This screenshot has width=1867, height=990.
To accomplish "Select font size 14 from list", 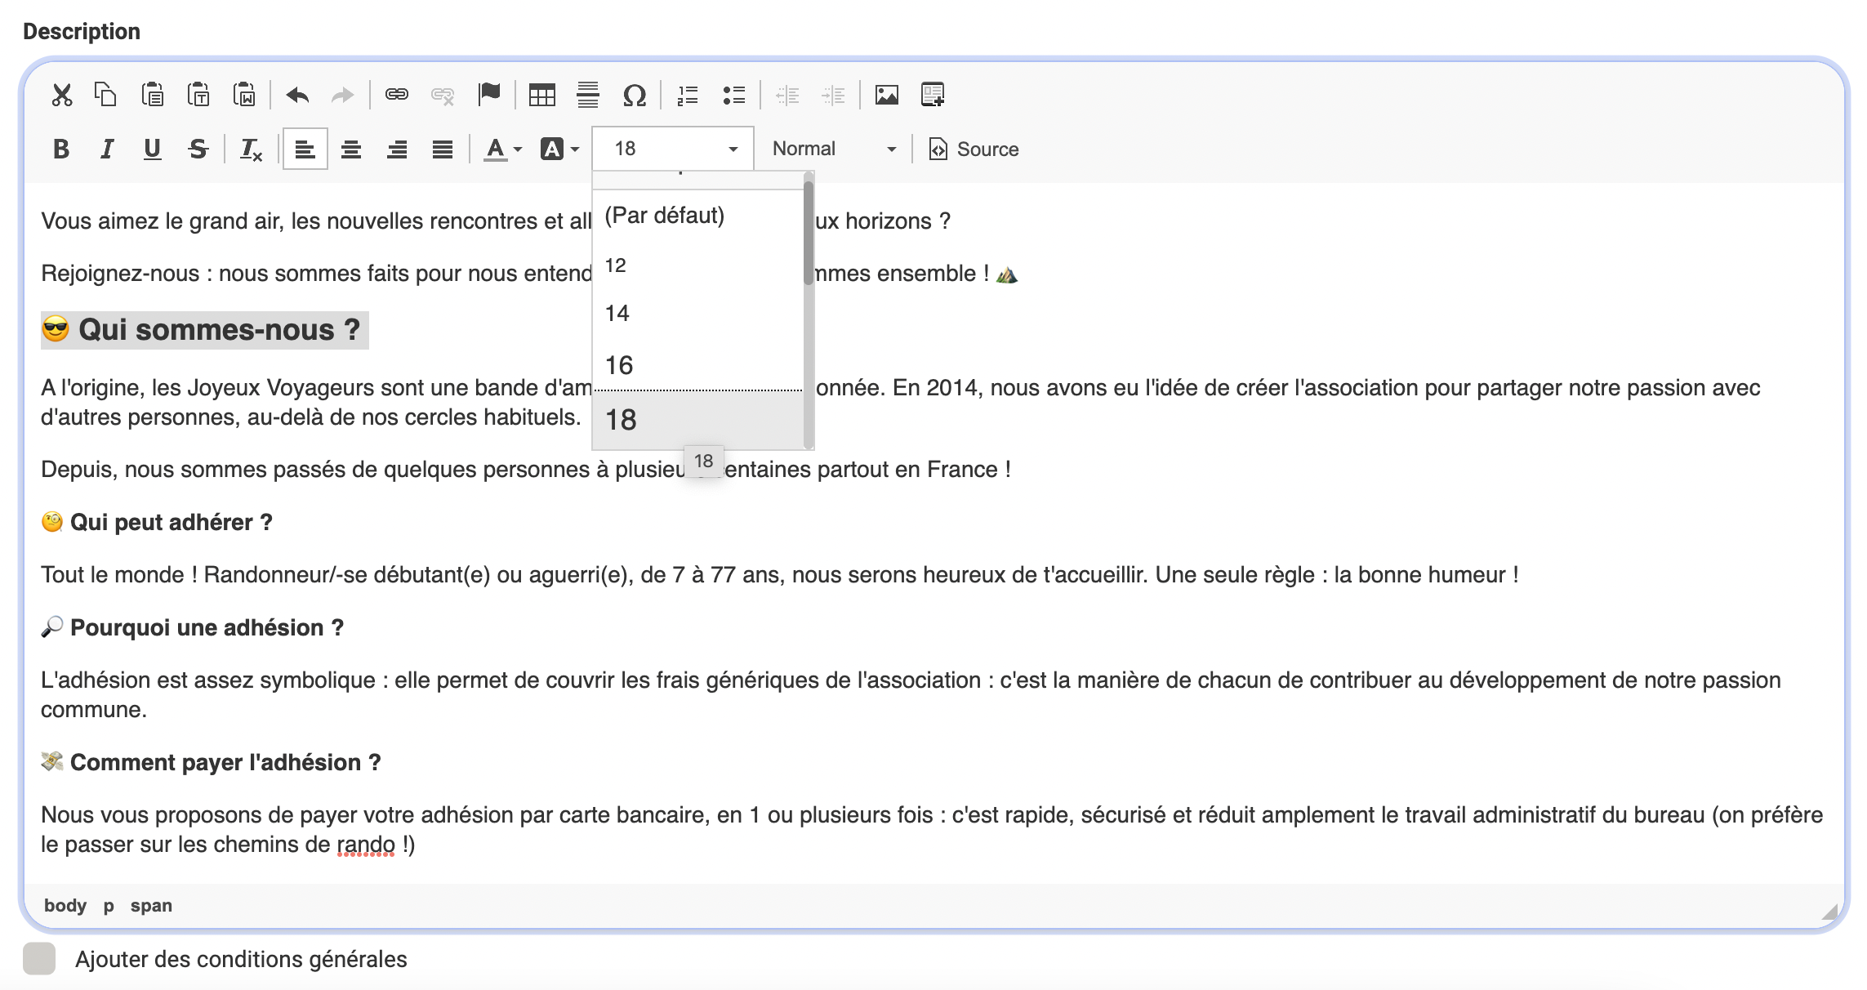I will [698, 314].
